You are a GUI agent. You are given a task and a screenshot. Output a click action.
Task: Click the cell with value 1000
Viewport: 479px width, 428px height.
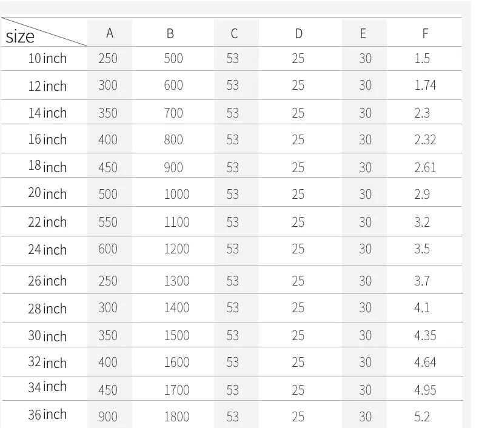[x=176, y=195]
